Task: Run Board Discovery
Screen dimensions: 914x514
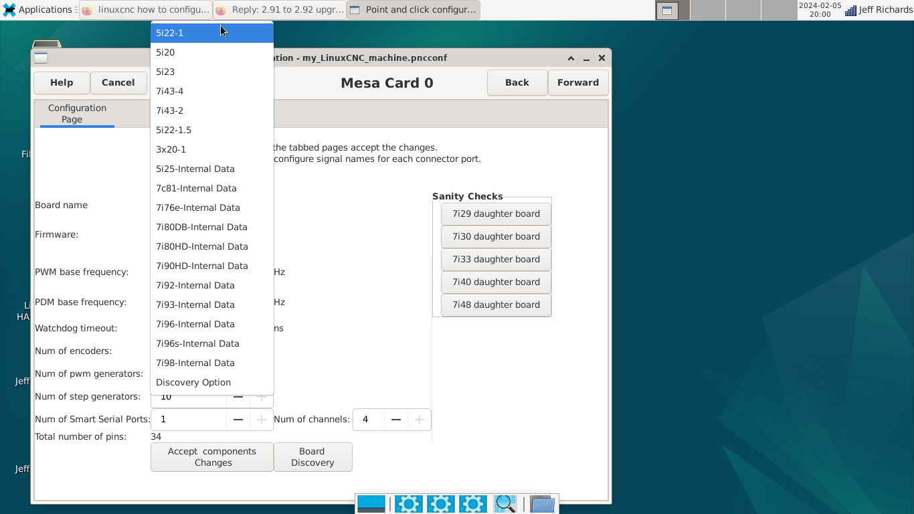Action: pos(312,457)
